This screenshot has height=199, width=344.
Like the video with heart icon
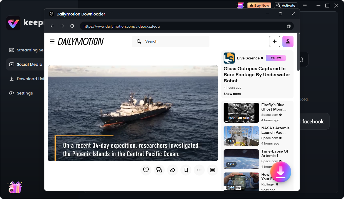tap(146, 170)
